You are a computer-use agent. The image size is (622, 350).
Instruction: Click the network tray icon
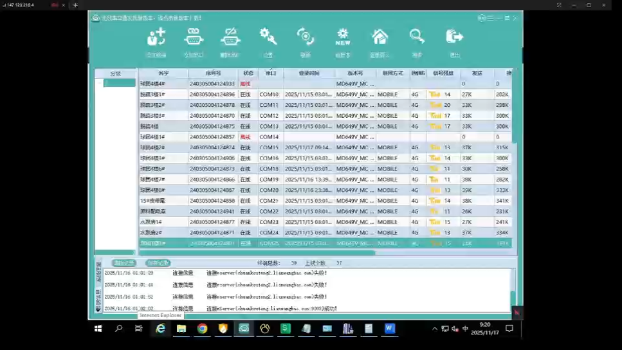coord(445,329)
